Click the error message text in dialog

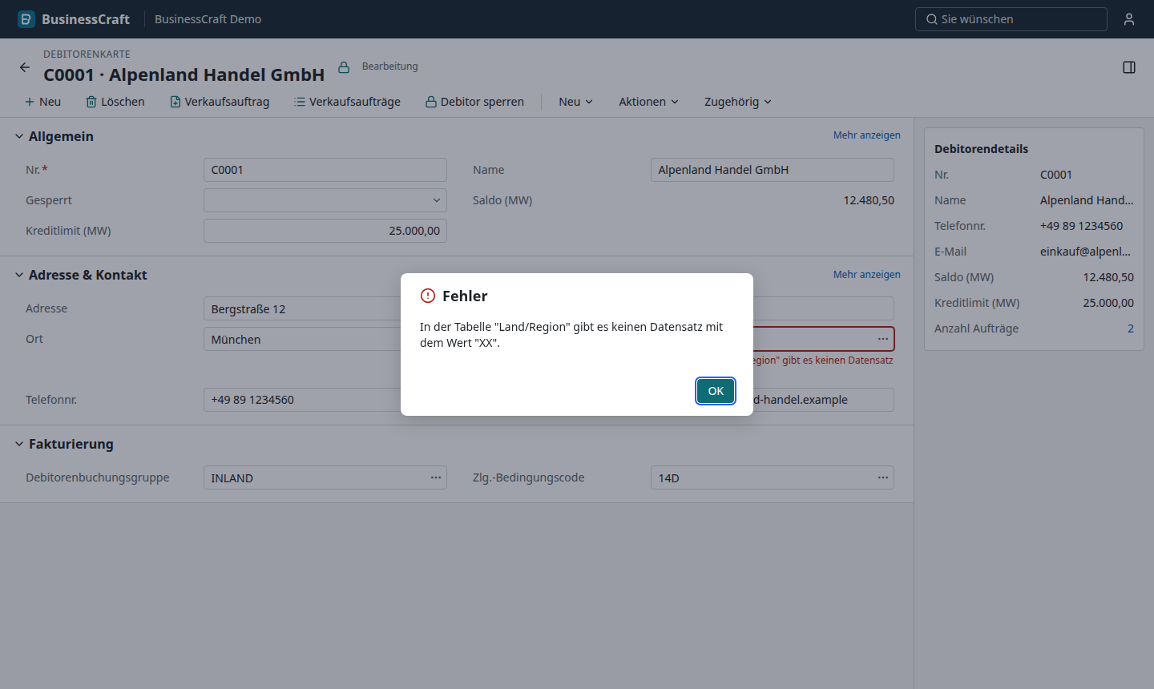tap(571, 335)
